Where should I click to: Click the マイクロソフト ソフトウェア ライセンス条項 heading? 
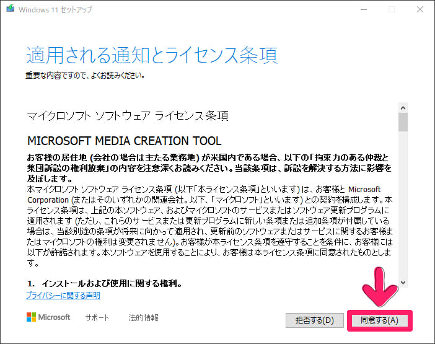click(128, 116)
